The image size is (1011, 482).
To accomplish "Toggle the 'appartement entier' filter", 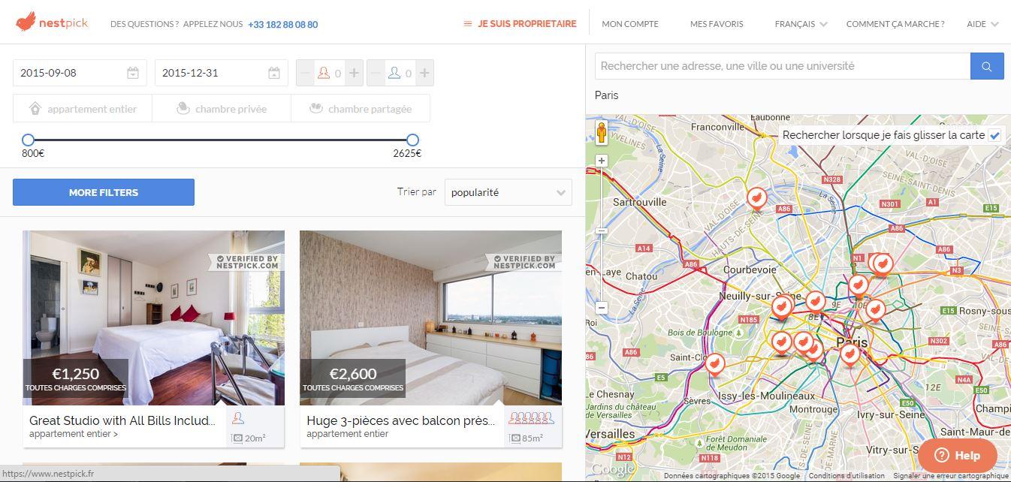I will (83, 109).
